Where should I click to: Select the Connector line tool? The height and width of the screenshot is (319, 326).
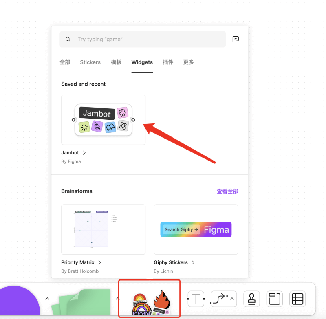(219, 299)
